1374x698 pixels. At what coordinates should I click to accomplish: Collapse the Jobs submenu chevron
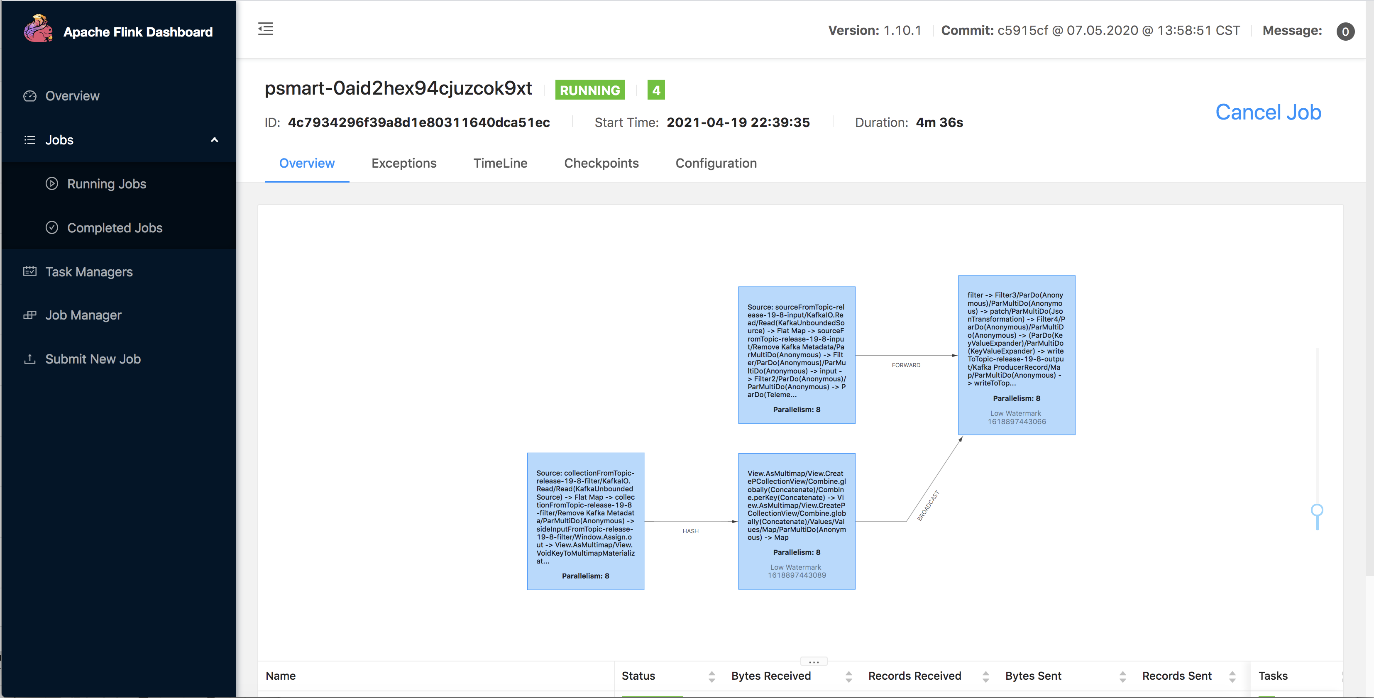[x=215, y=140]
